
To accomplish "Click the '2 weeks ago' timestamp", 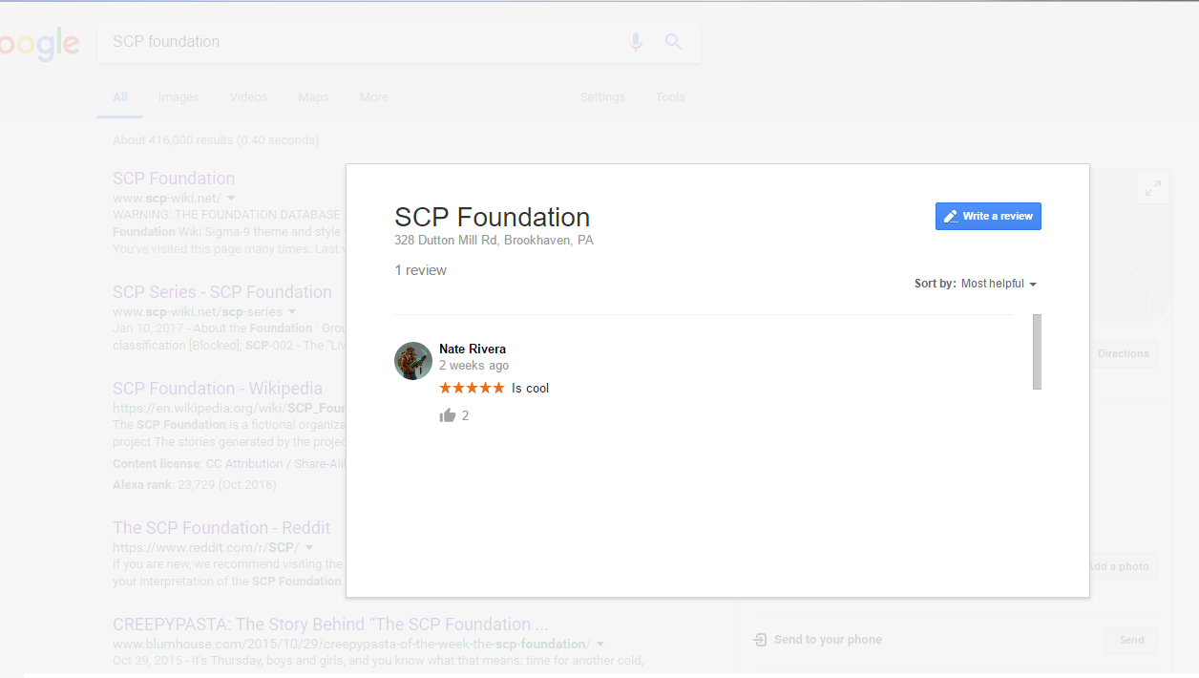I will [473, 366].
